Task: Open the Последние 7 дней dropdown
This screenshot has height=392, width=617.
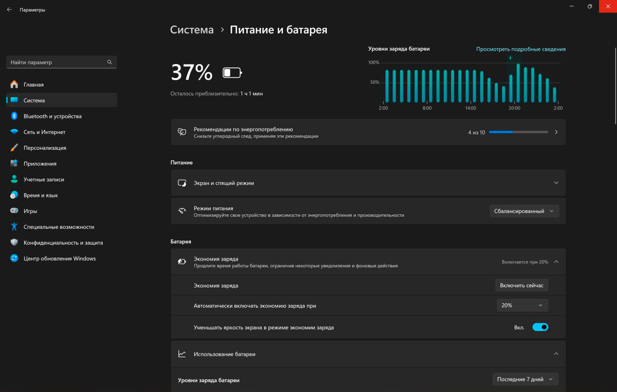Action: pyautogui.click(x=525, y=379)
